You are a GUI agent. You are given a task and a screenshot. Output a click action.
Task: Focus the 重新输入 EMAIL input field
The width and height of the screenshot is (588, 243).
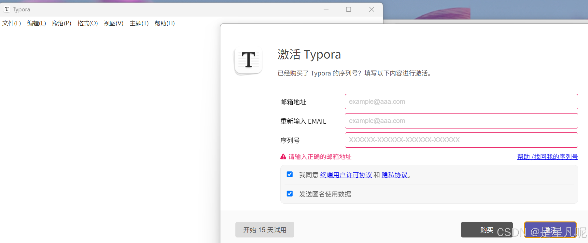point(461,121)
